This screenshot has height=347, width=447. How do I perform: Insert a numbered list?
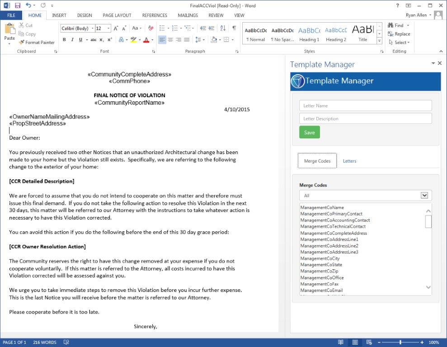(x=175, y=28)
